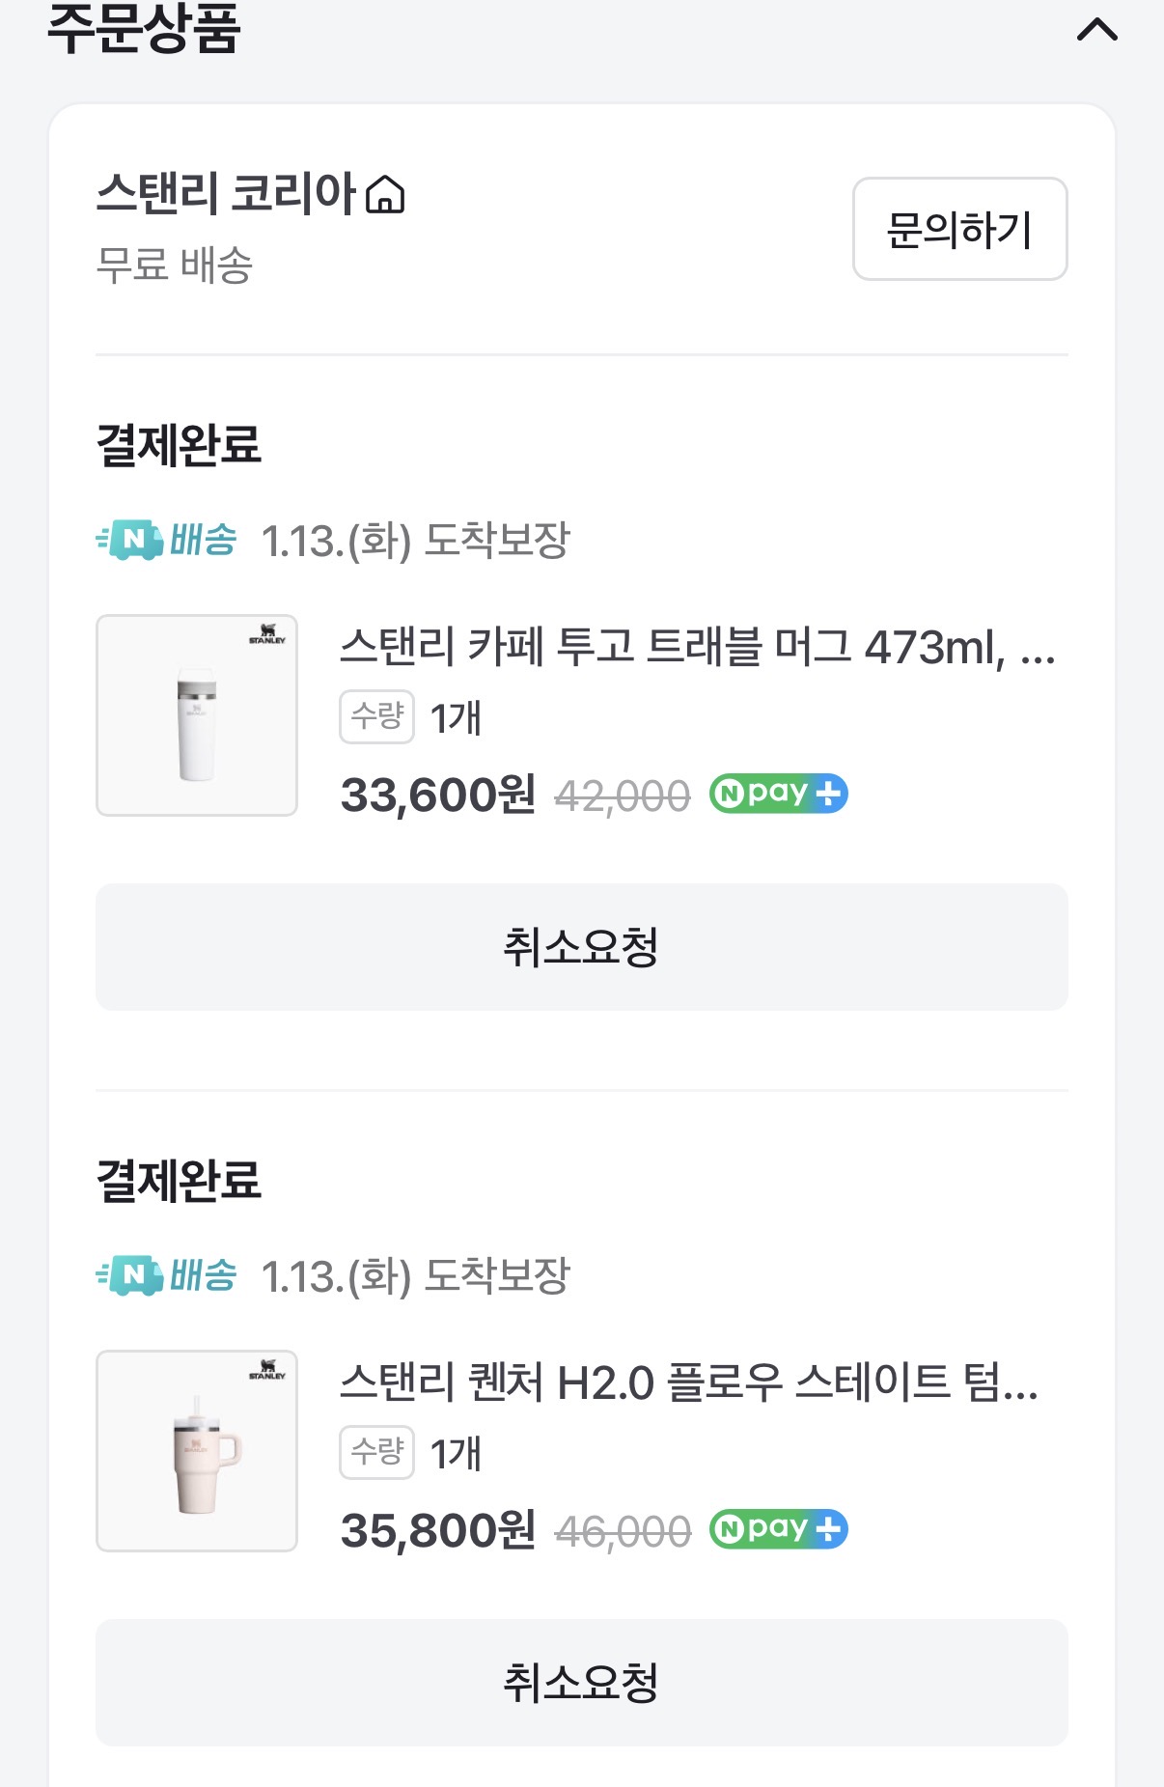Request cancel for the 35,800원 Quencher tumbler
The height and width of the screenshot is (1787, 1164).
[581, 1683]
